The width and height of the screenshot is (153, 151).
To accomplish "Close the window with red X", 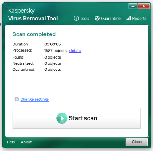I will [x=144, y=6].
